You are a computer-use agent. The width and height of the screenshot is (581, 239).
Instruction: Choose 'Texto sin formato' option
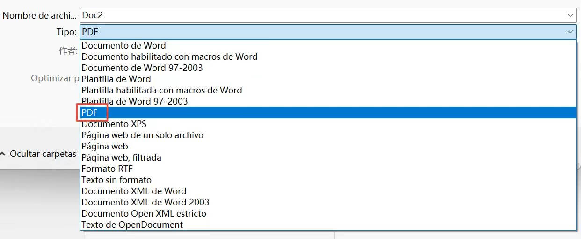(328, 180)
